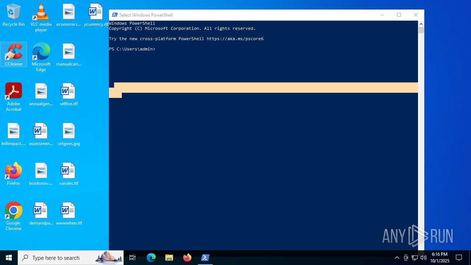Screen dimensions: 471x265
Task: Show hidden system tray icons
Action: click(x=397, y=258)
